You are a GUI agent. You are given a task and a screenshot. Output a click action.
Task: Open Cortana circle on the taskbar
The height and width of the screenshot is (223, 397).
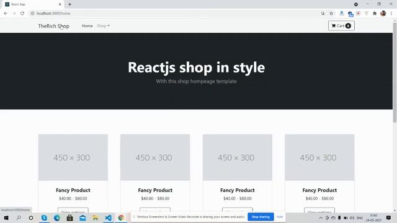coord(31,217)
